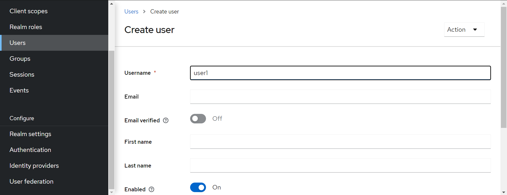Click sidebar scroll down arrow
Screen dimensions: 507x195
(111, 192)
